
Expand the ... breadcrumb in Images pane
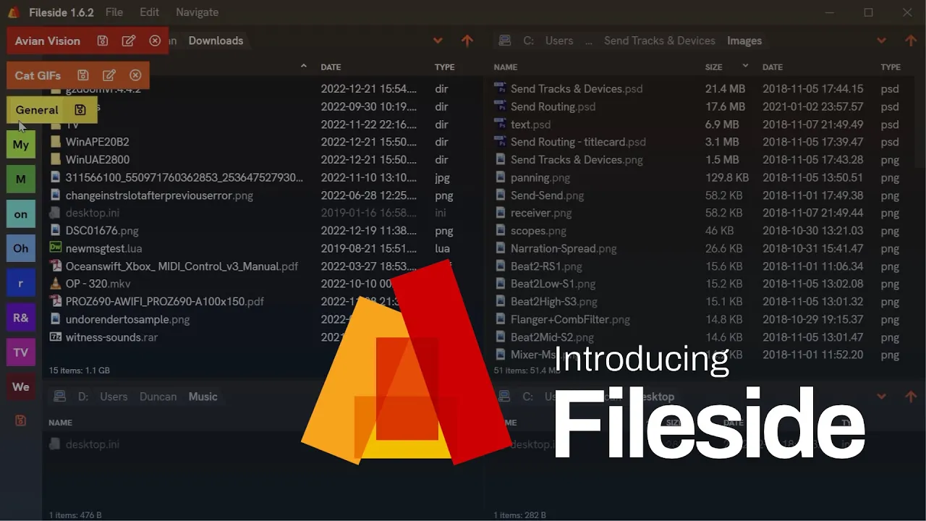click(589, 41)
